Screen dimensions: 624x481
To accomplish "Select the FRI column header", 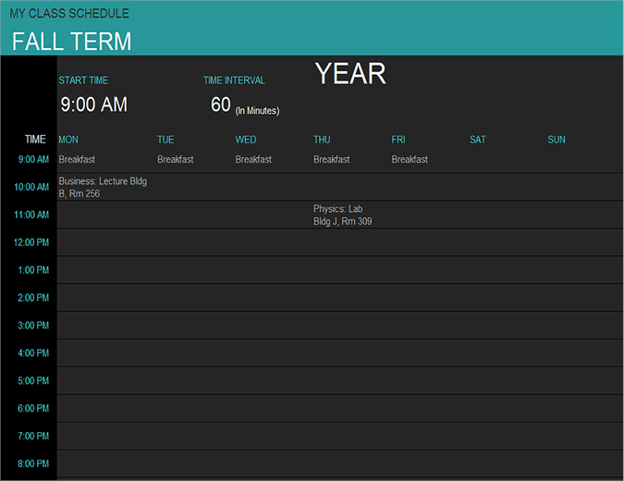I will point(398,140).
